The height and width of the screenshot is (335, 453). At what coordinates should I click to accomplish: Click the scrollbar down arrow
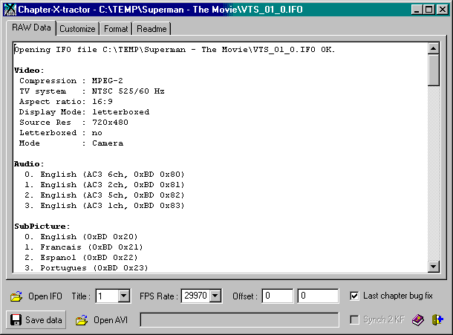pyautogui.click(x=434, y=267)
